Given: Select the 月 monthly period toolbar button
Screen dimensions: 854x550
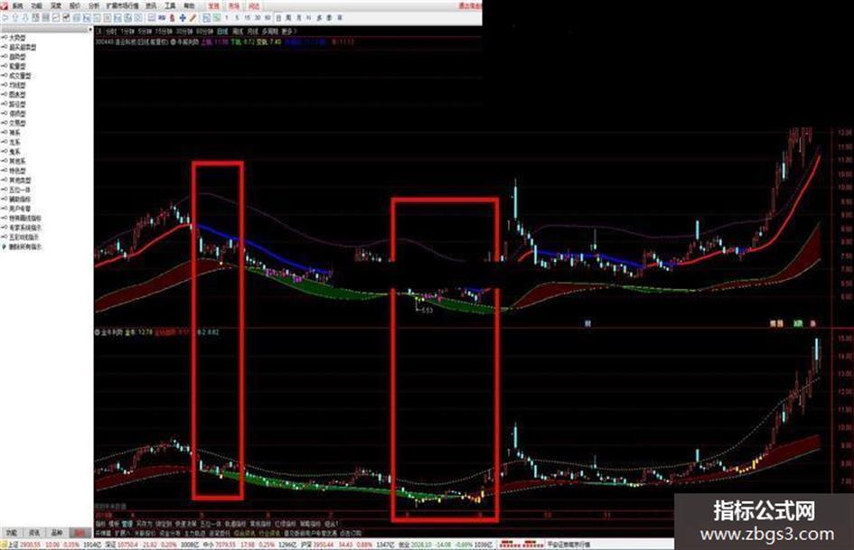Looking at the screenshot, I should (298, 17).
